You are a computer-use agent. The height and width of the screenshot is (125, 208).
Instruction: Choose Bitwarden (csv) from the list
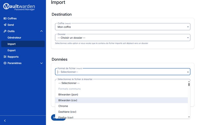click(x=68, y=100)
